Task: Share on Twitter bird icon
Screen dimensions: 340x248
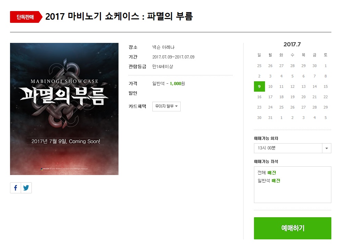Action: click(26, 188)
